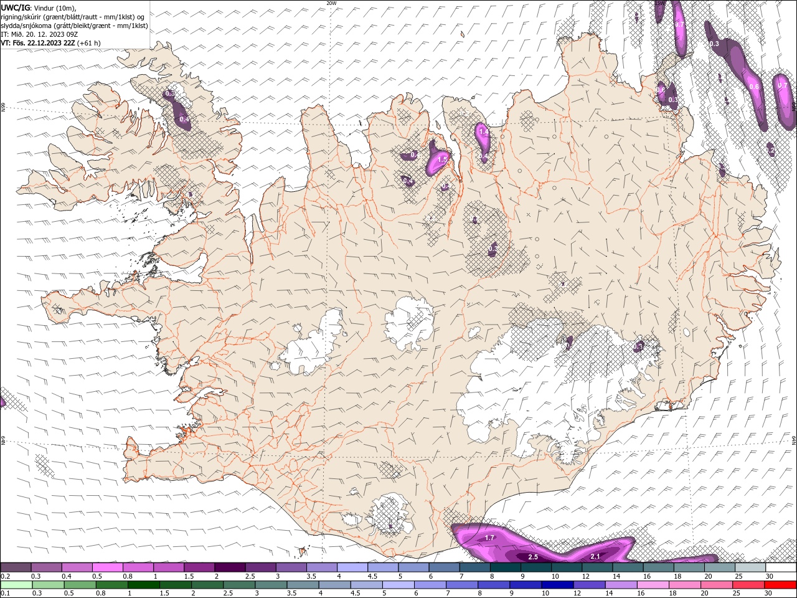797x598 pixels.
Task: Click the 'UWC/IG: Vindur (10m)' title line
Action: point(39,7)
